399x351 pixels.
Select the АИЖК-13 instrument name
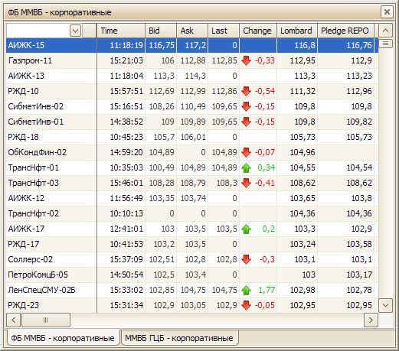click(26, 76)
